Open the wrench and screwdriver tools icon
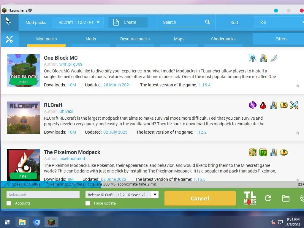The width and height of the screenshot is (304, 228). (9, 39)
